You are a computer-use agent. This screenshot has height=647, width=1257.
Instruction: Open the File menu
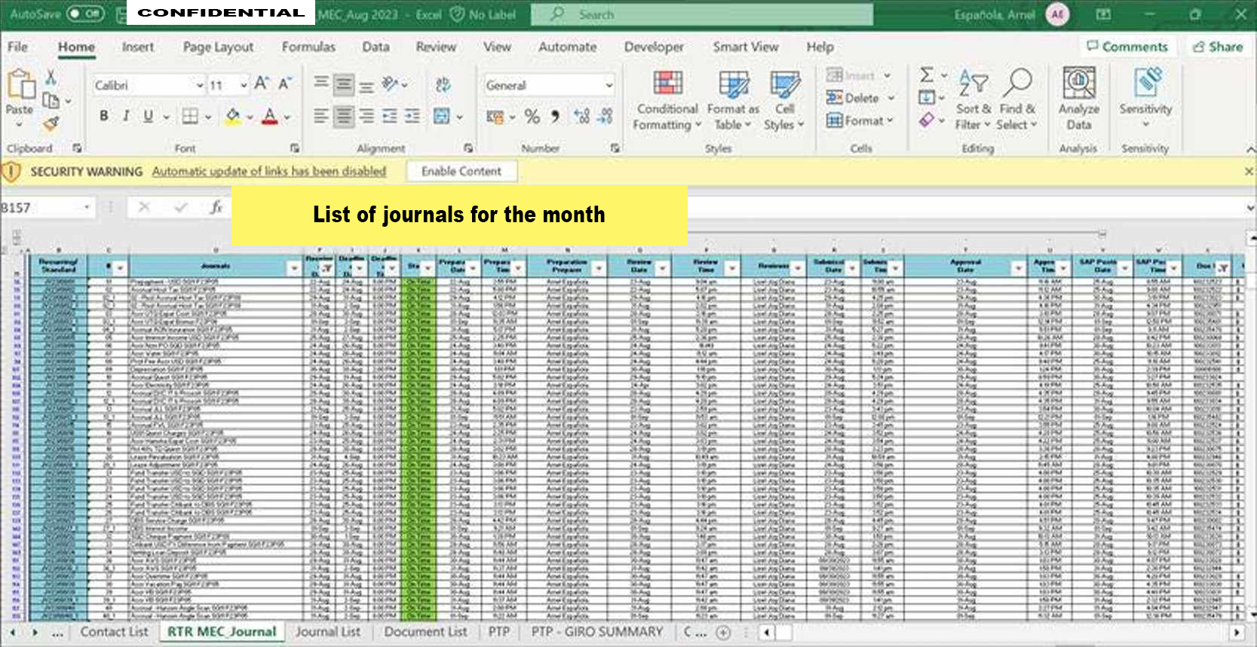(18, 47)
